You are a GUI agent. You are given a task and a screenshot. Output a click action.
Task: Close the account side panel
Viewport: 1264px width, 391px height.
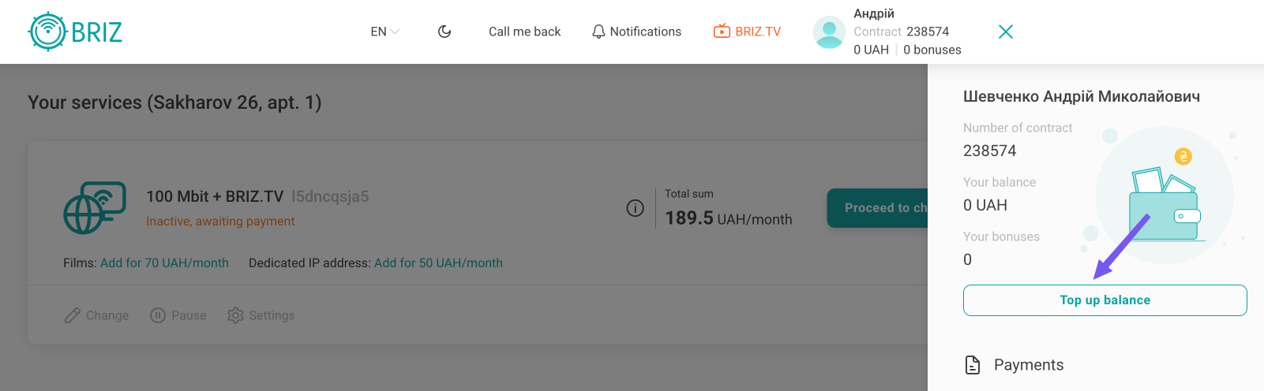[1005, 32]
